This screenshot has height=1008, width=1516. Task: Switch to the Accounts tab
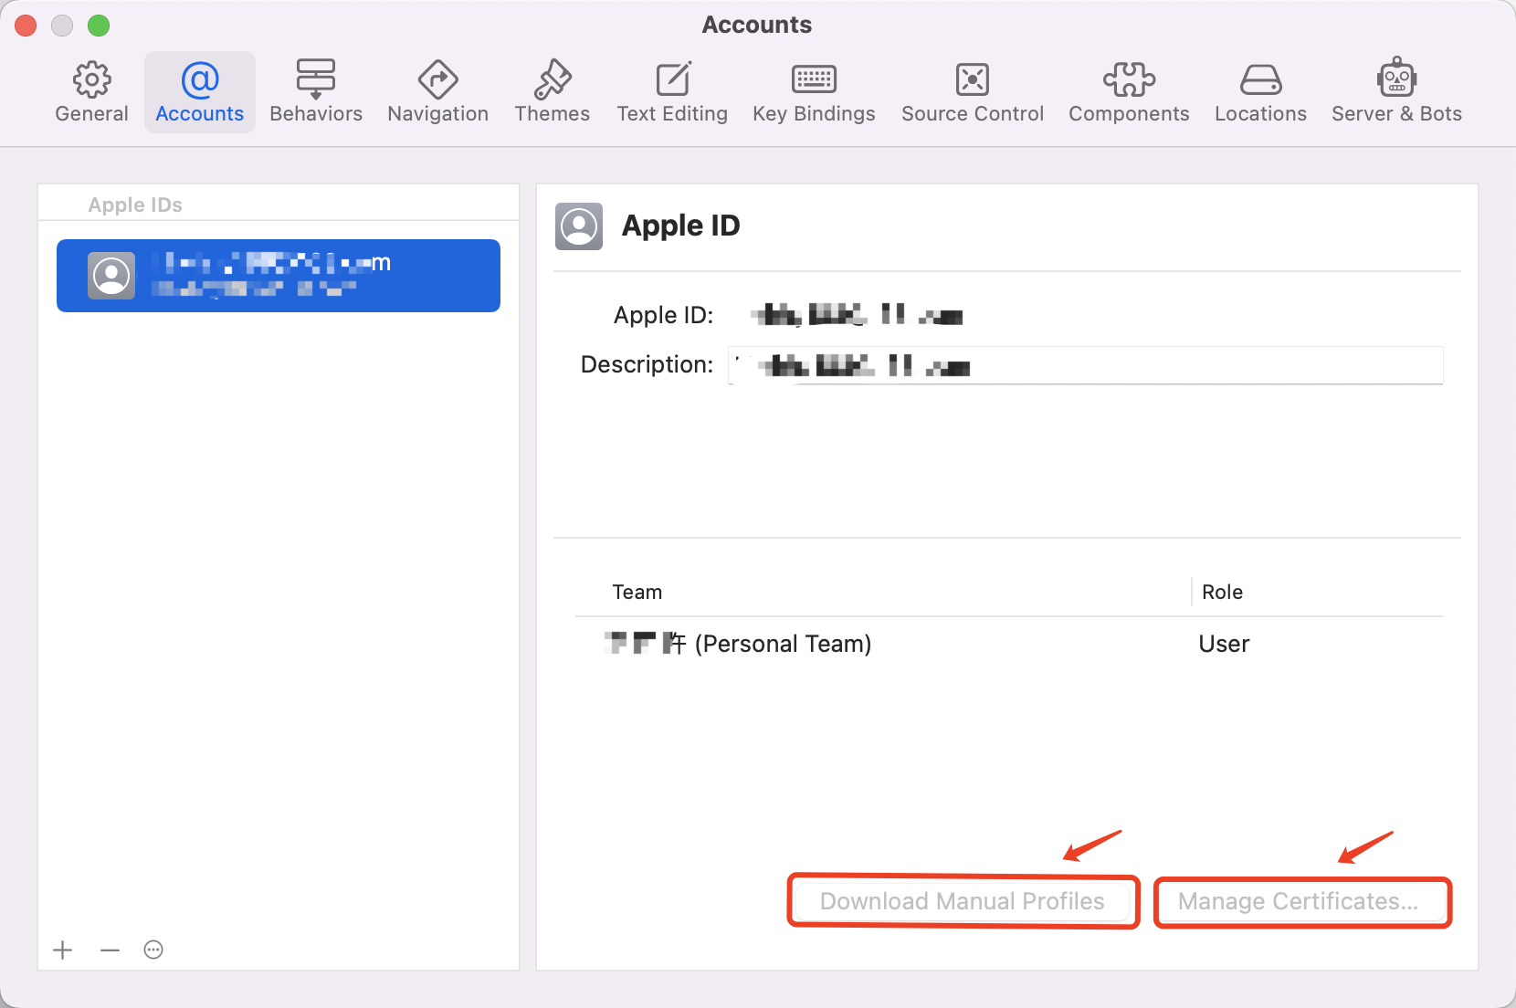click(x=199, y=90)
